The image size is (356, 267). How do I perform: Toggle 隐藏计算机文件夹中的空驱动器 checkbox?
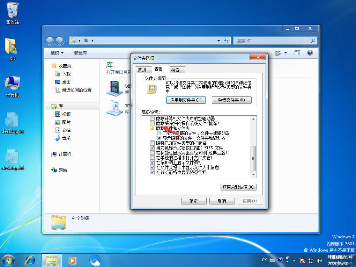152,118
